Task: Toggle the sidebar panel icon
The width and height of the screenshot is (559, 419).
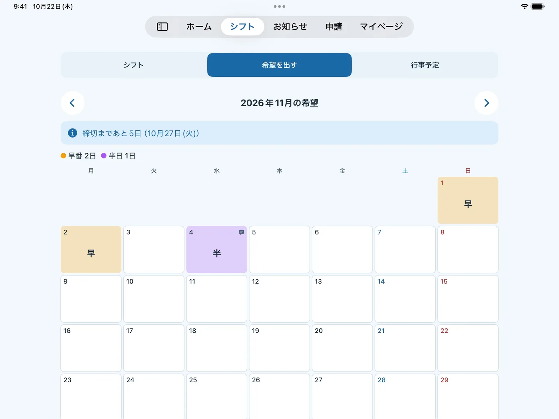Action: click(162, 27)
